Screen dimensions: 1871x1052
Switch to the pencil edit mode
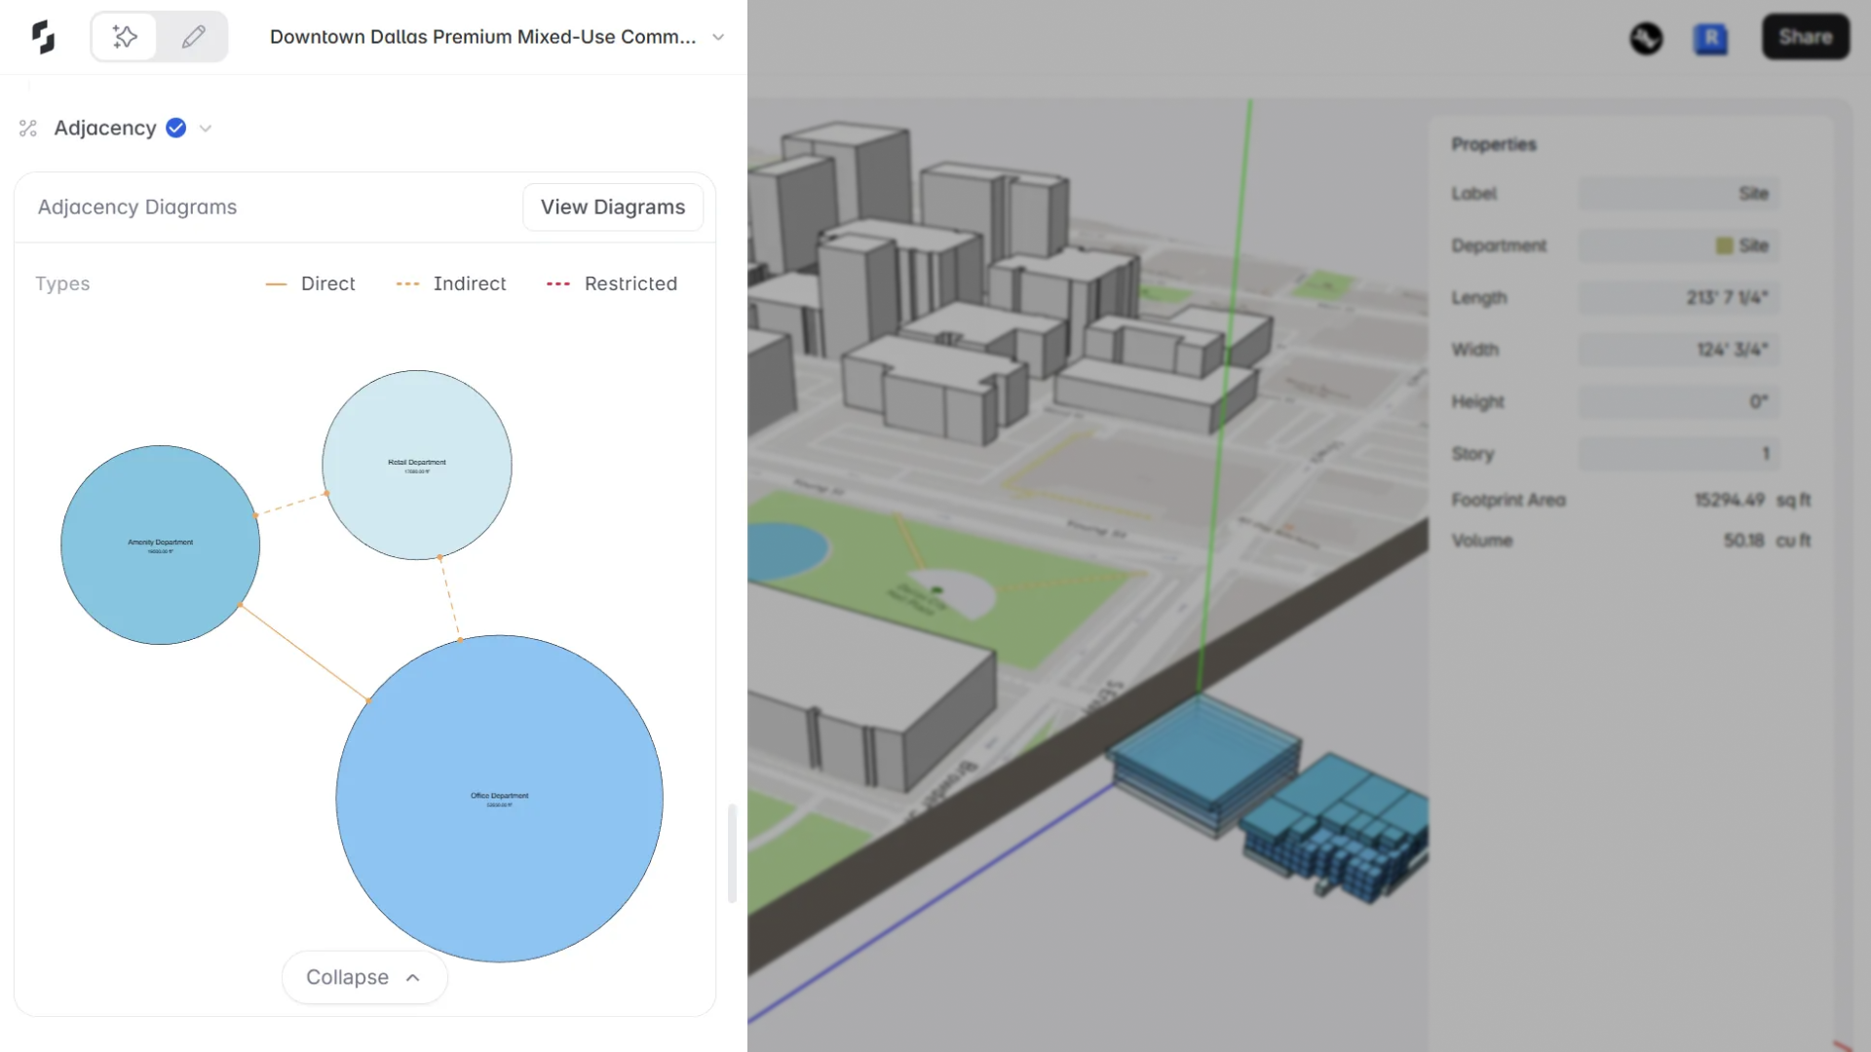[193, 37]
